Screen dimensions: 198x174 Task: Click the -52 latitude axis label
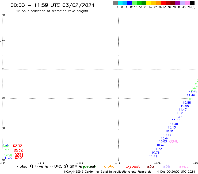pos(2,41)
